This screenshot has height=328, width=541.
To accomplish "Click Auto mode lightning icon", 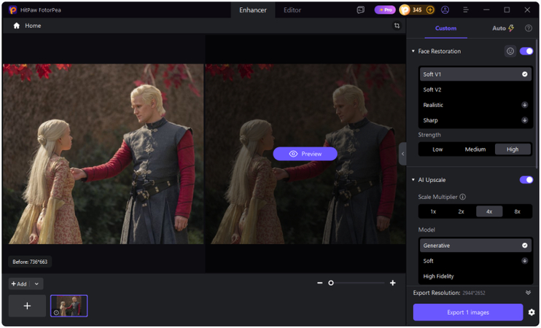I will click(511, 28).
